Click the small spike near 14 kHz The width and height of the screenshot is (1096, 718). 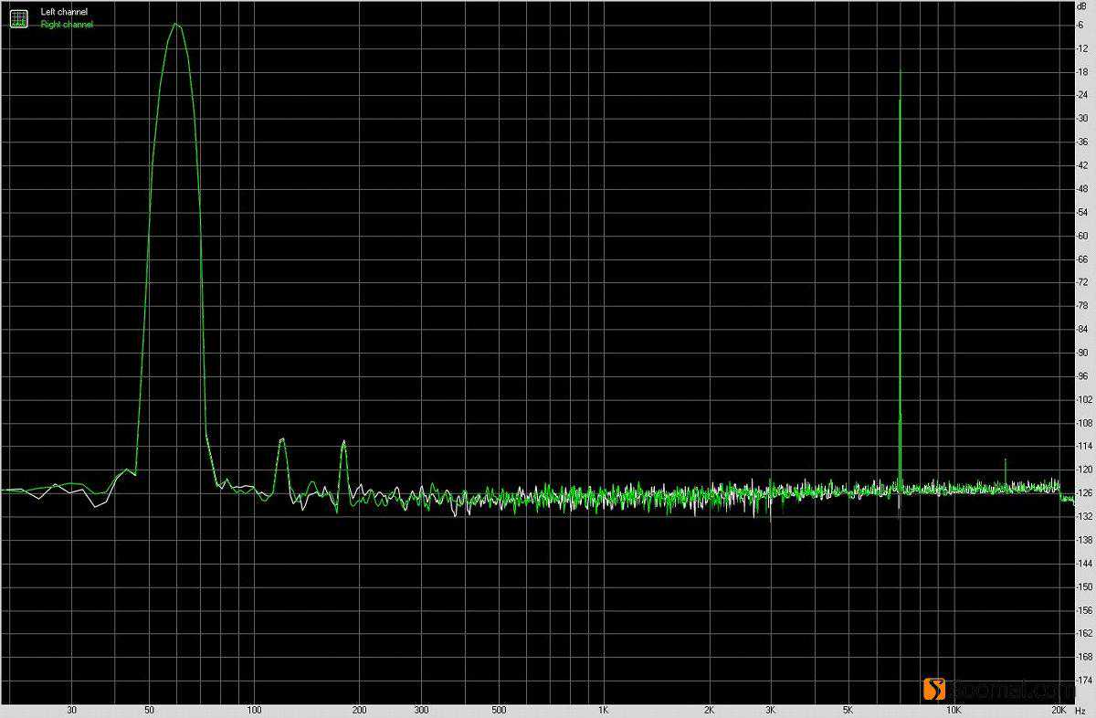pyautogui.click(x=1006, y=460)
